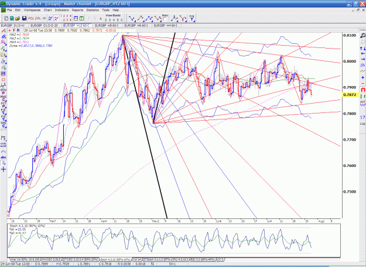The height and width of the screenshot is (267, 366).
Task: Click the blue plus icon on the right toolbar
Action: click(362, 77)
